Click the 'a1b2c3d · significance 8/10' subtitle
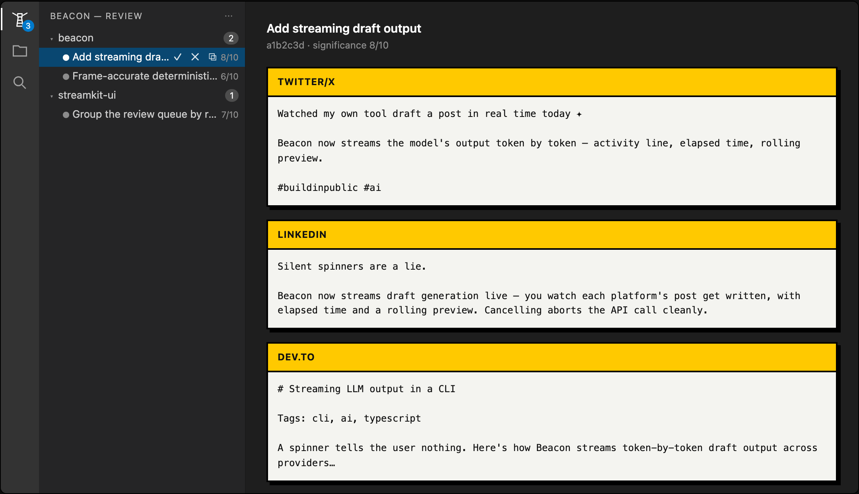The height and width of the screenshot is (494, 859). [327, 45]
